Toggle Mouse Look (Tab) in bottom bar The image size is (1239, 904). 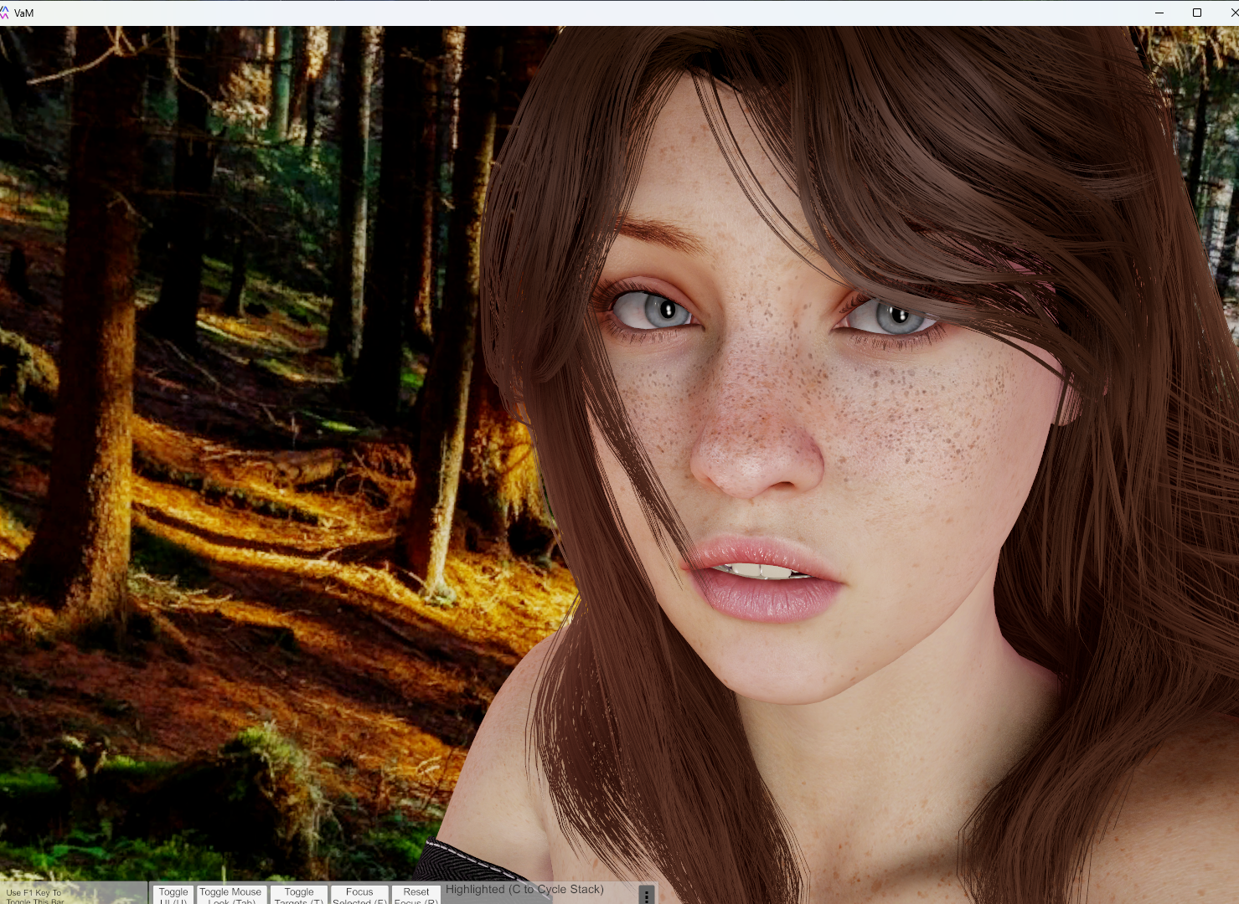point(231,894)
